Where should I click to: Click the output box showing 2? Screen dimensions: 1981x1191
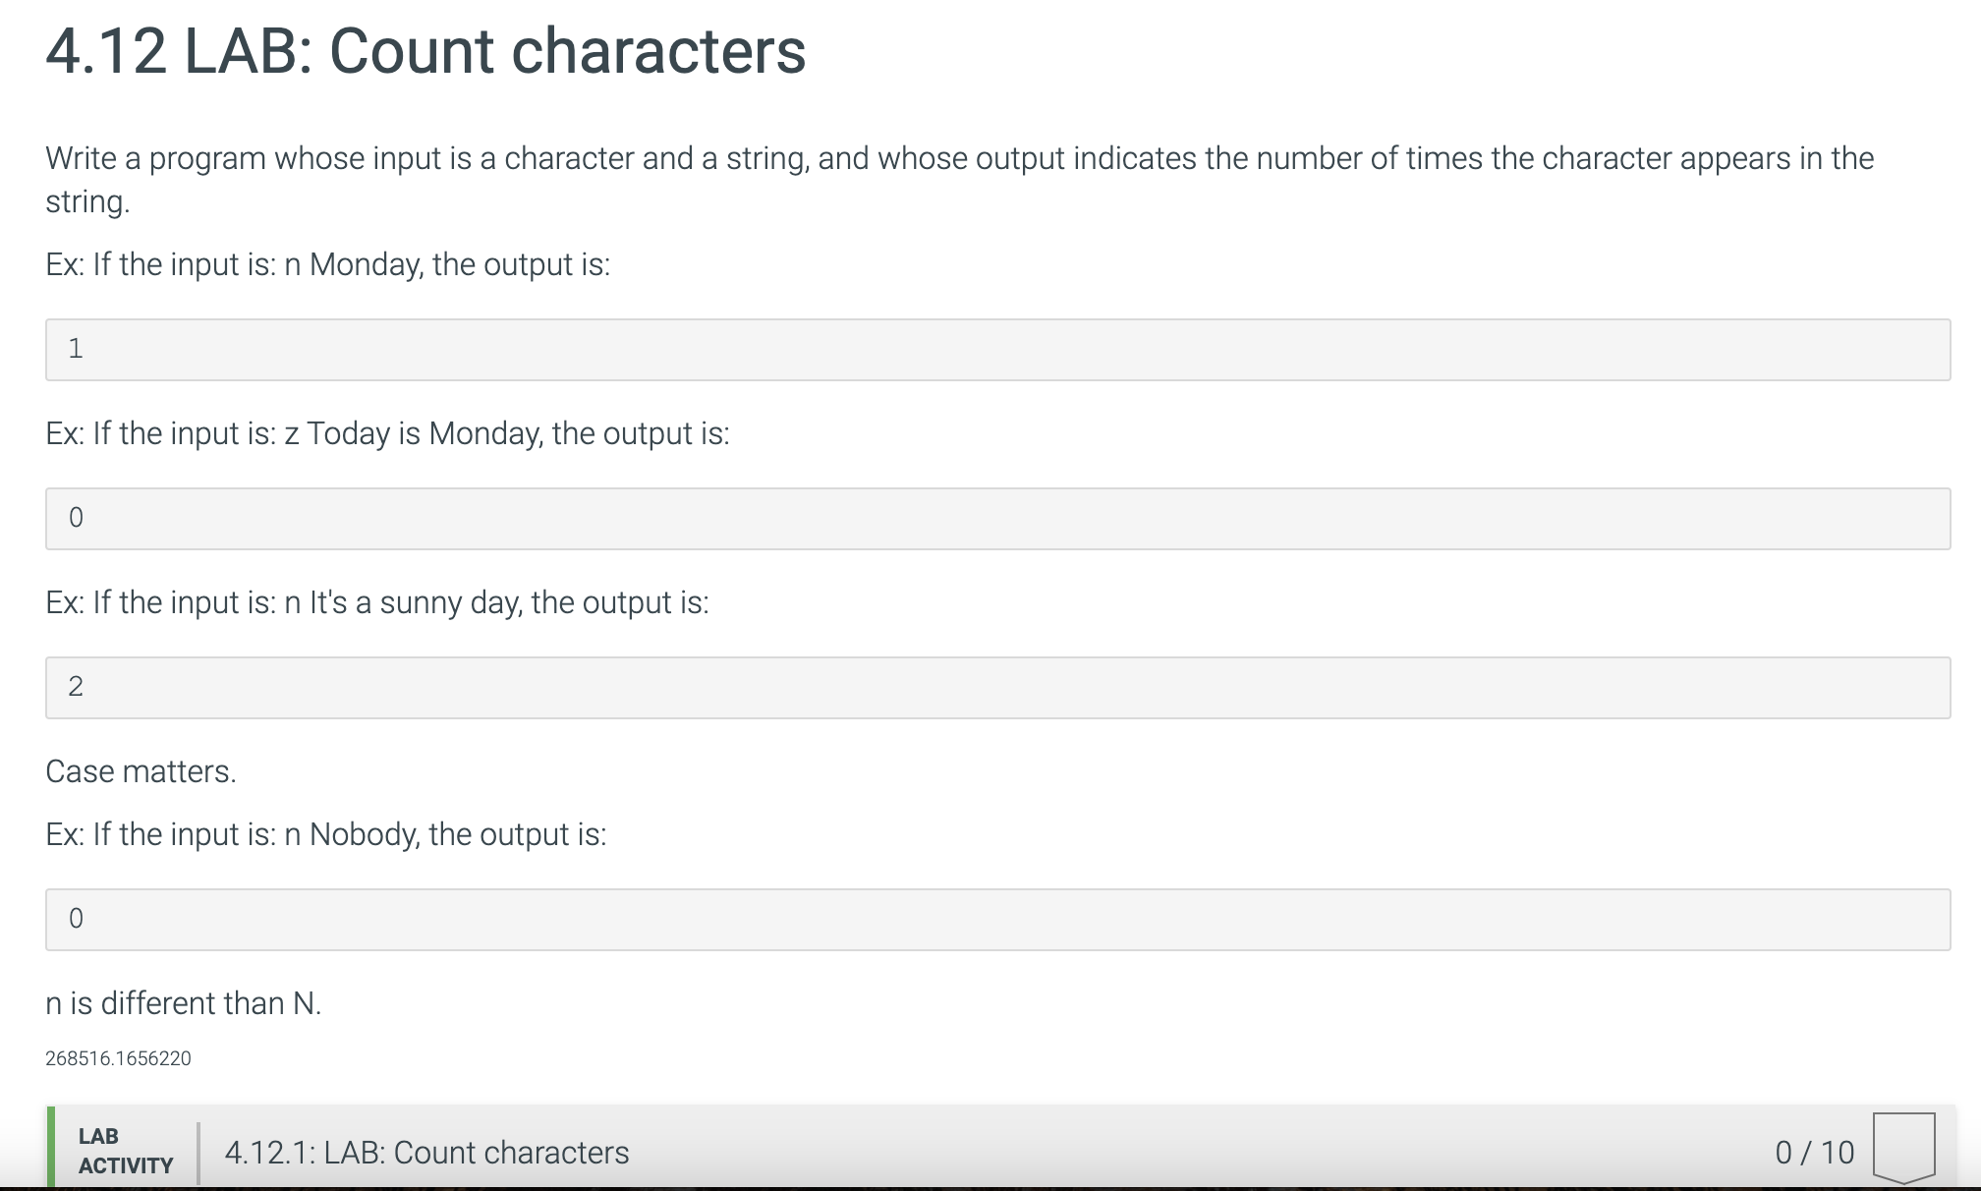tap(997, 687)
